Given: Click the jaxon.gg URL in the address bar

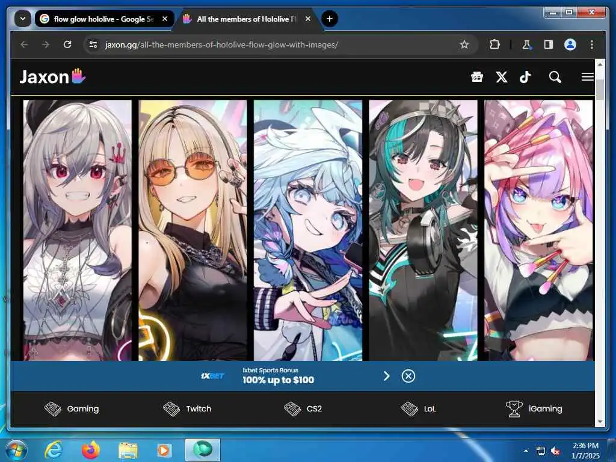Looking at the screenshot, I should pyautogui.click(x=221, y=45).
